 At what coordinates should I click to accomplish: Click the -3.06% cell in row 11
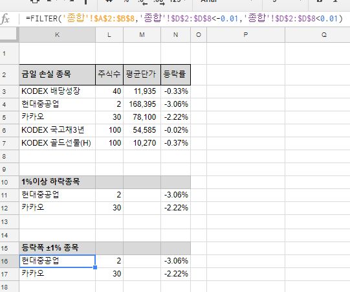(x=176, y=195)
